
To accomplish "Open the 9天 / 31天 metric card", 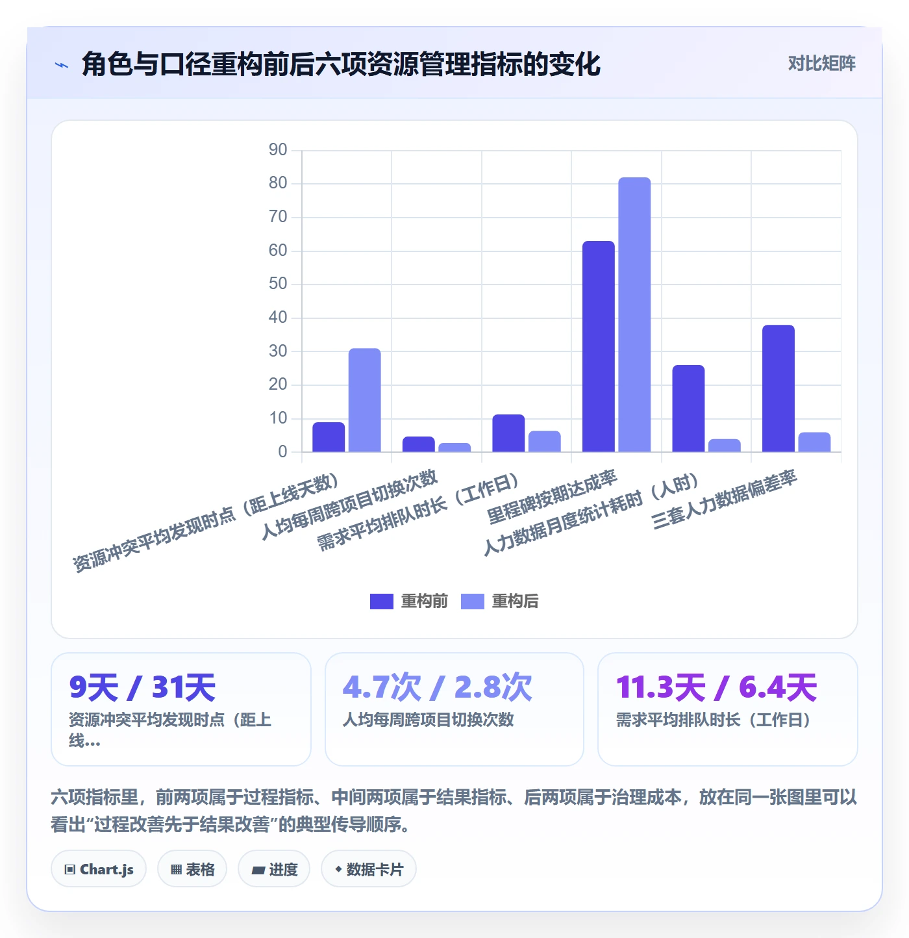I will pyautogui.click(x=181, y=709).
